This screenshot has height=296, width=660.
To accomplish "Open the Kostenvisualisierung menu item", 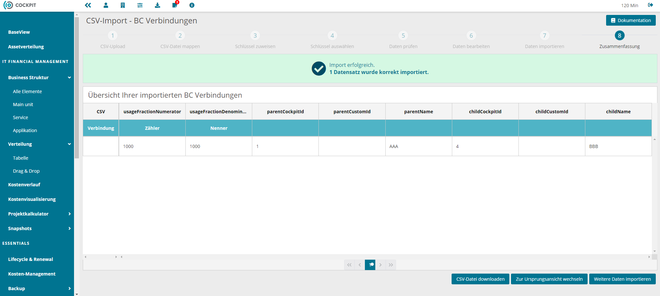I will pos(32,199).
